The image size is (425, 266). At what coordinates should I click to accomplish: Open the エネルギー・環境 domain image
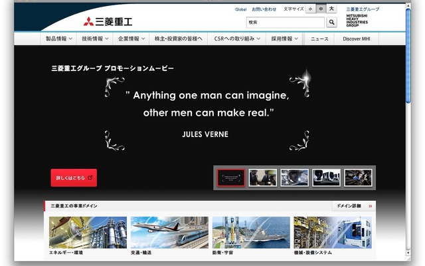pyautogui.click(x=88, y=232)
